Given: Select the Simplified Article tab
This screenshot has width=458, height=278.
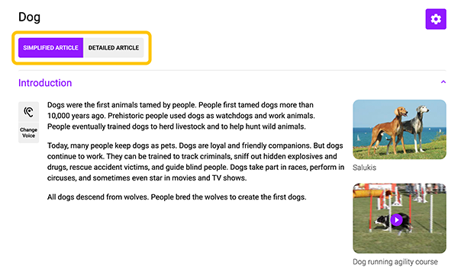Looking at the screenshot, I should (51, 47).
